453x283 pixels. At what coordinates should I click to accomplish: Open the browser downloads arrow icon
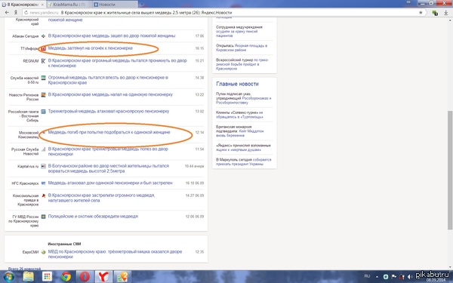tap(445, 13)
